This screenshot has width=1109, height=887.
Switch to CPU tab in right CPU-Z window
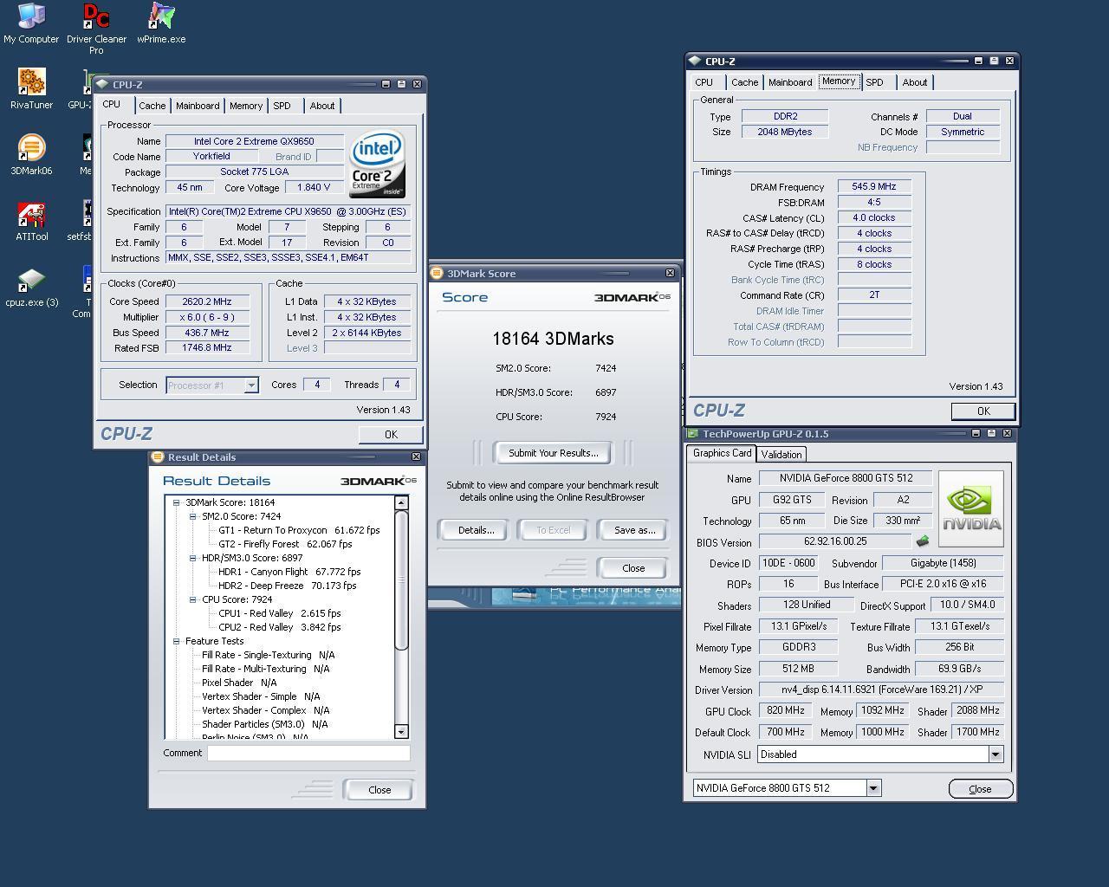[x=704, y=82]
